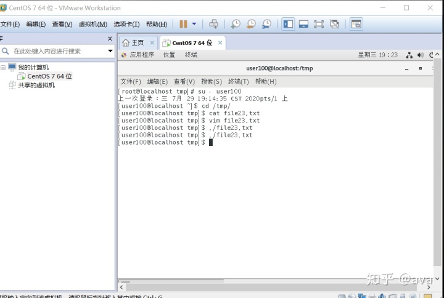Click the clock 星期三 19:23
The width and height of the screenshot is (444, 298).
(378, 55)
